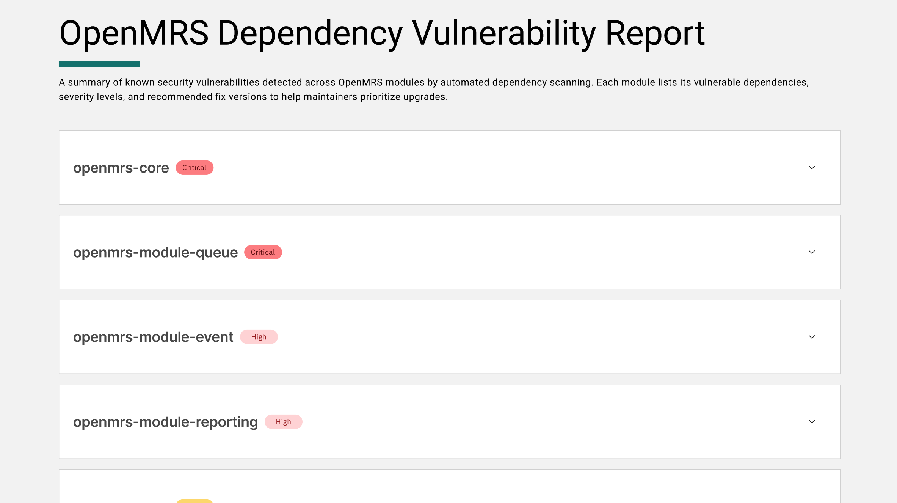Expand the openmrs-core section chevron
The width and height of the screenshot is (897, 503).
tap(812, 168)
